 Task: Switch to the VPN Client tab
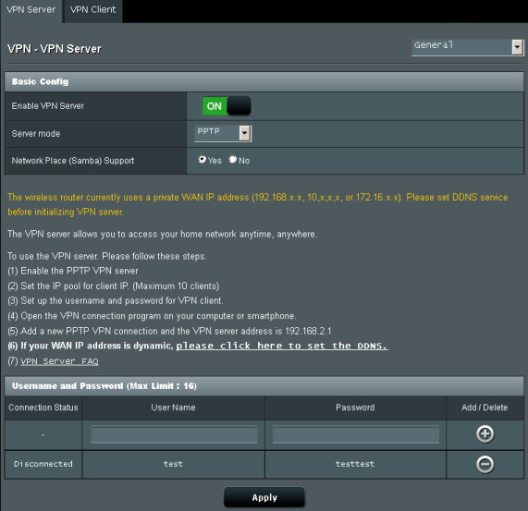pos(93,10)
